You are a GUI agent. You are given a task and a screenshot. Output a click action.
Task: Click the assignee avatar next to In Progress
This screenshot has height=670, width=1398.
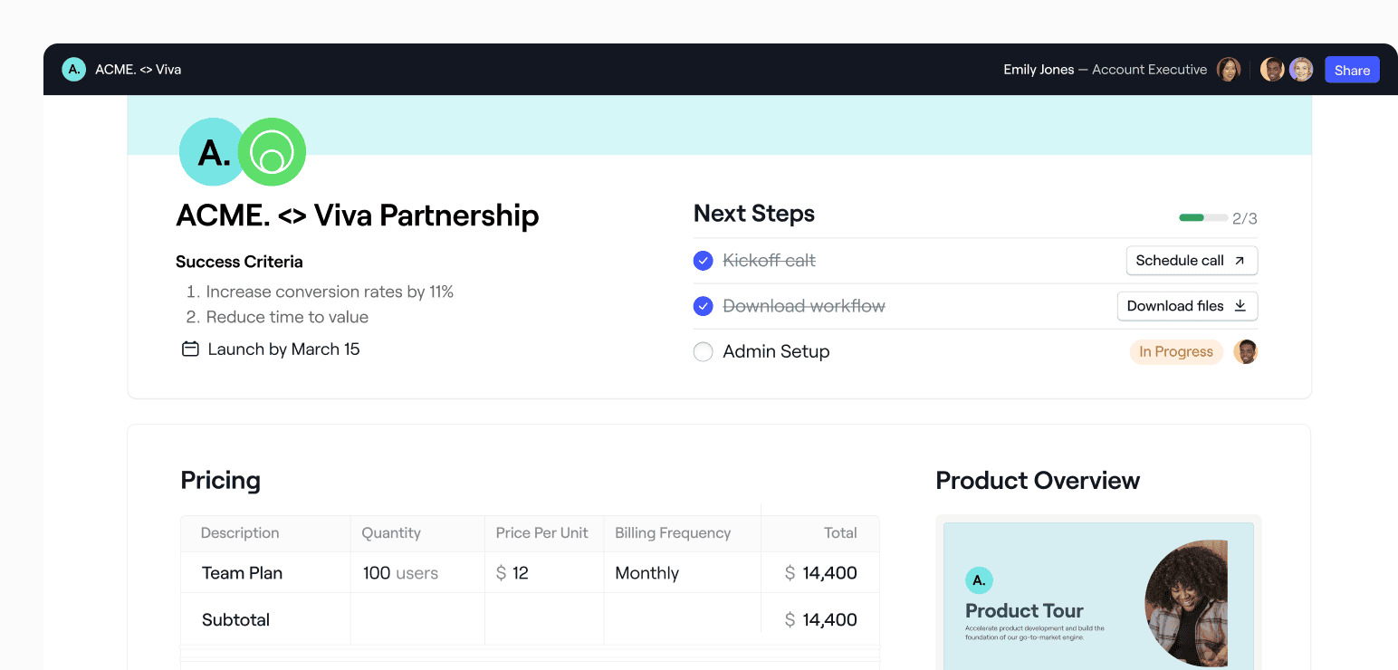tap(1246, 352)
